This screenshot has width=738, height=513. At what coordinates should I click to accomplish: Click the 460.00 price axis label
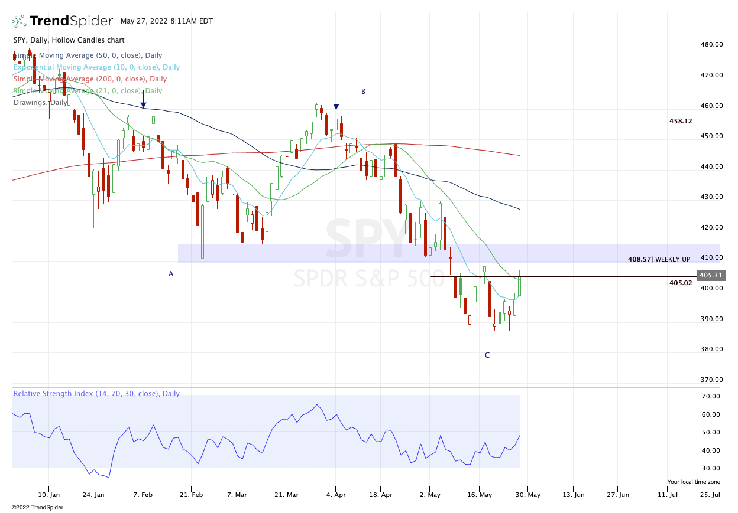pyautogui.click(x=711, y=106)
